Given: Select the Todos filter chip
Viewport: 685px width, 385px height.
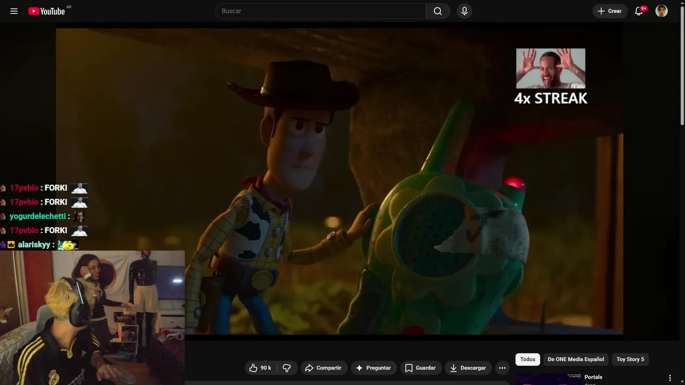Looking at the screenshot, I should (x=528, y=359).
